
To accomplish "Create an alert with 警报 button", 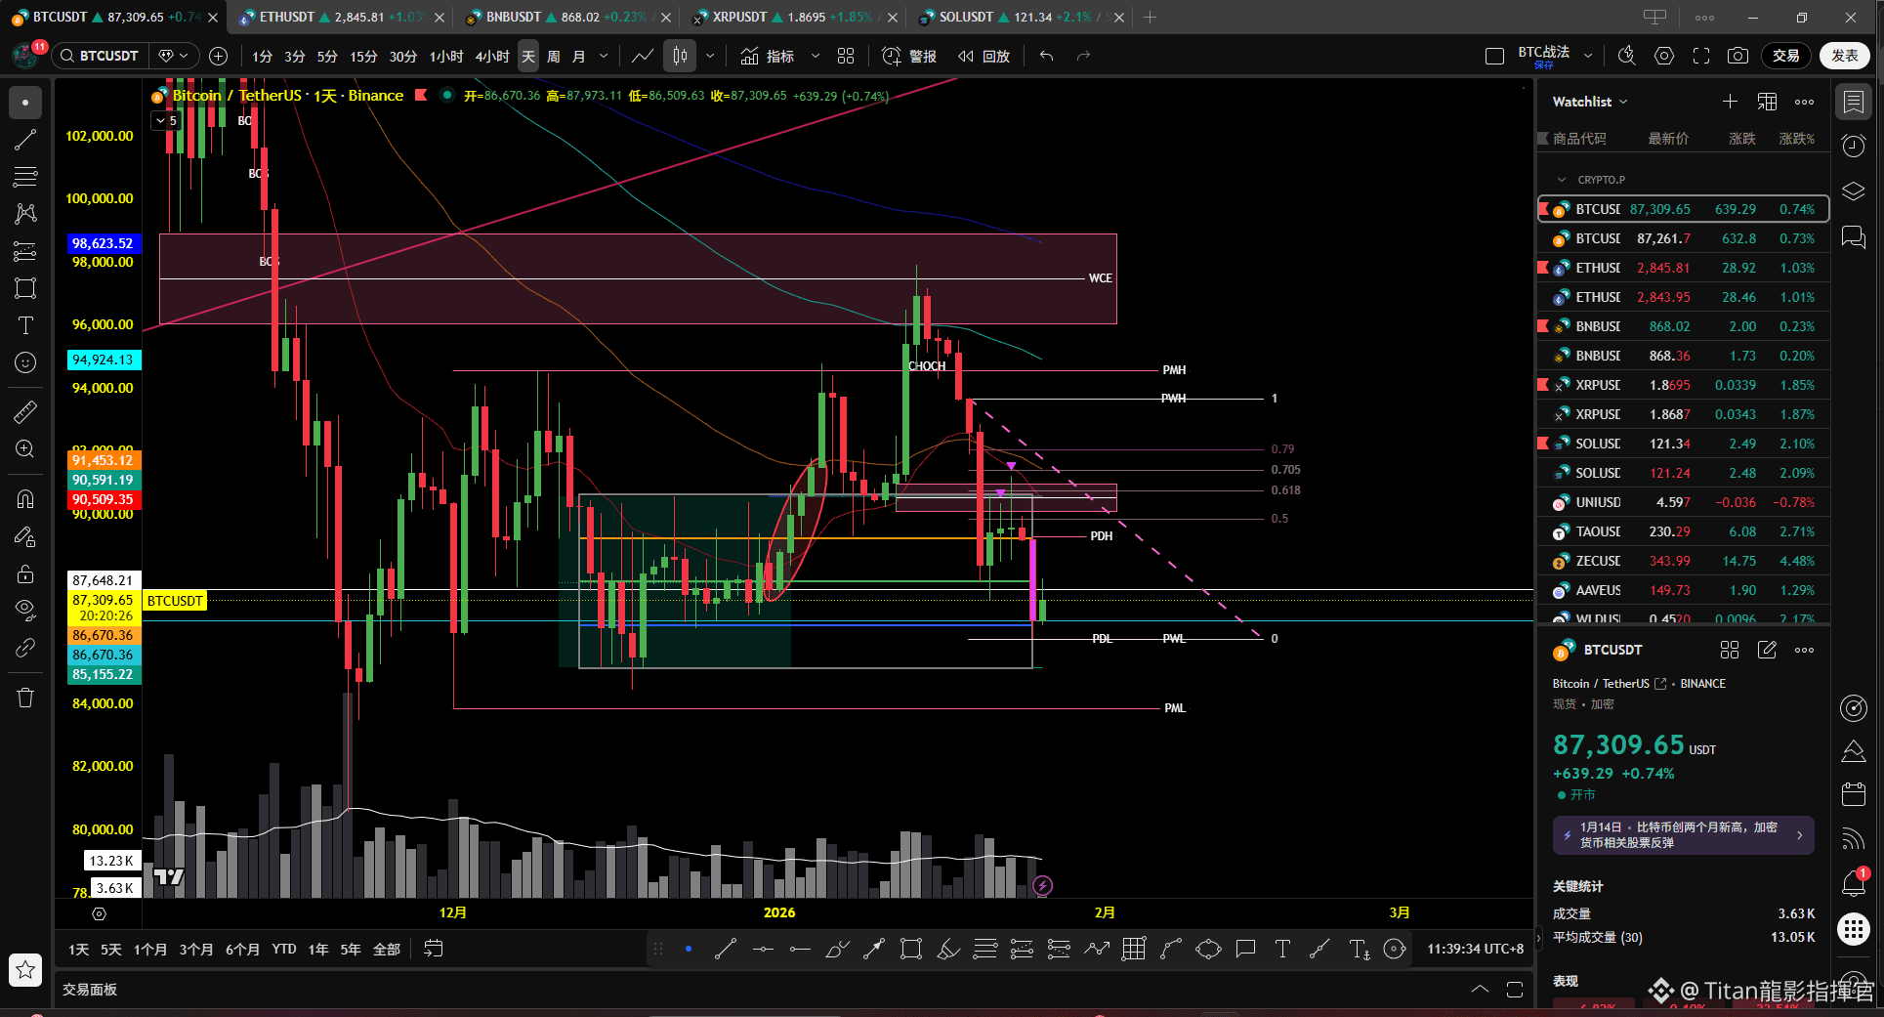I will (909, 57).
